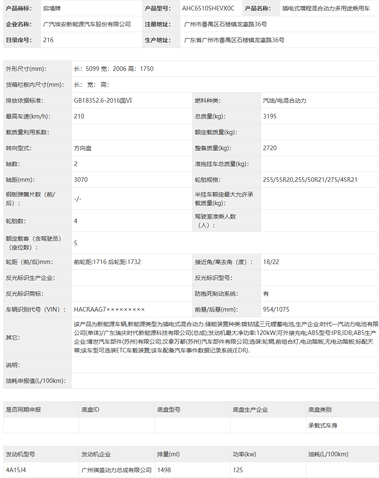Viewport: 379px width, 478px height.
Task: Select wheelbase value 3070
Action: (x=81, y=180)
